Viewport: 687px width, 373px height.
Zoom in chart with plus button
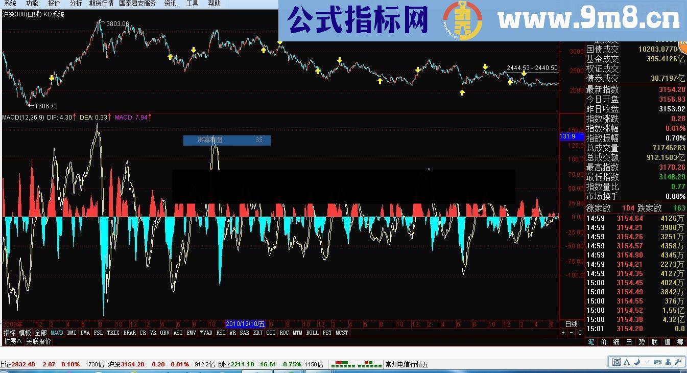[x=563, y=333]
